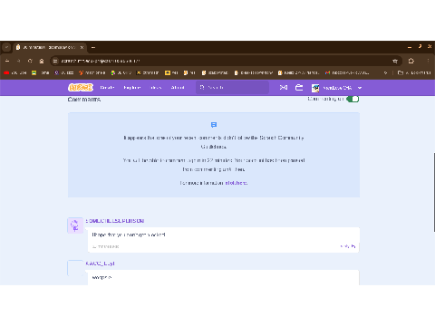Show hidden bookmarks overflow chevron
435x326 pixels.
[385, 72]
